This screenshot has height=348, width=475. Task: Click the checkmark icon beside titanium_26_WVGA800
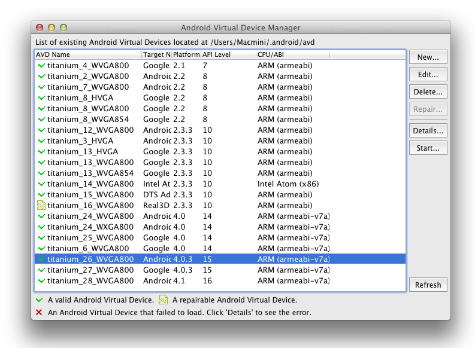tap(41, 259)
